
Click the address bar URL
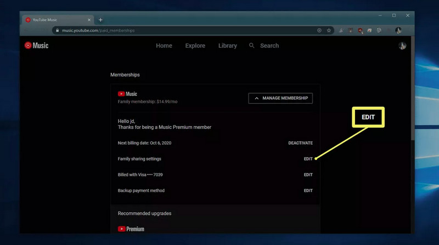[x=98, y=31]
